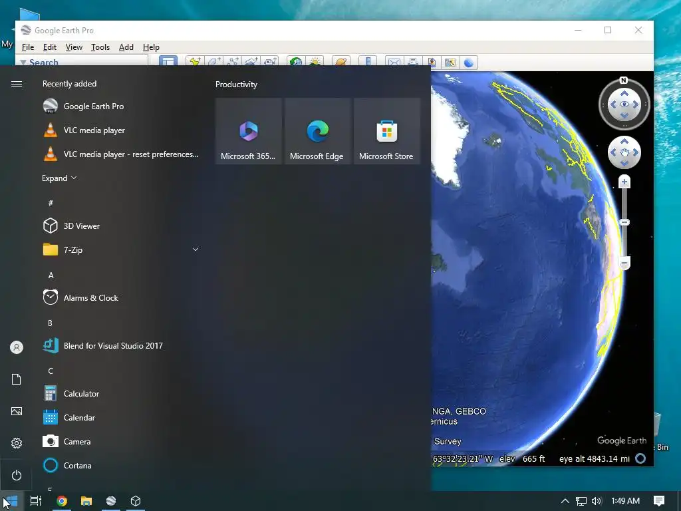Select the Add Path toolbar tool
Viewport: 681px width, 511px height.
[233, 61]
